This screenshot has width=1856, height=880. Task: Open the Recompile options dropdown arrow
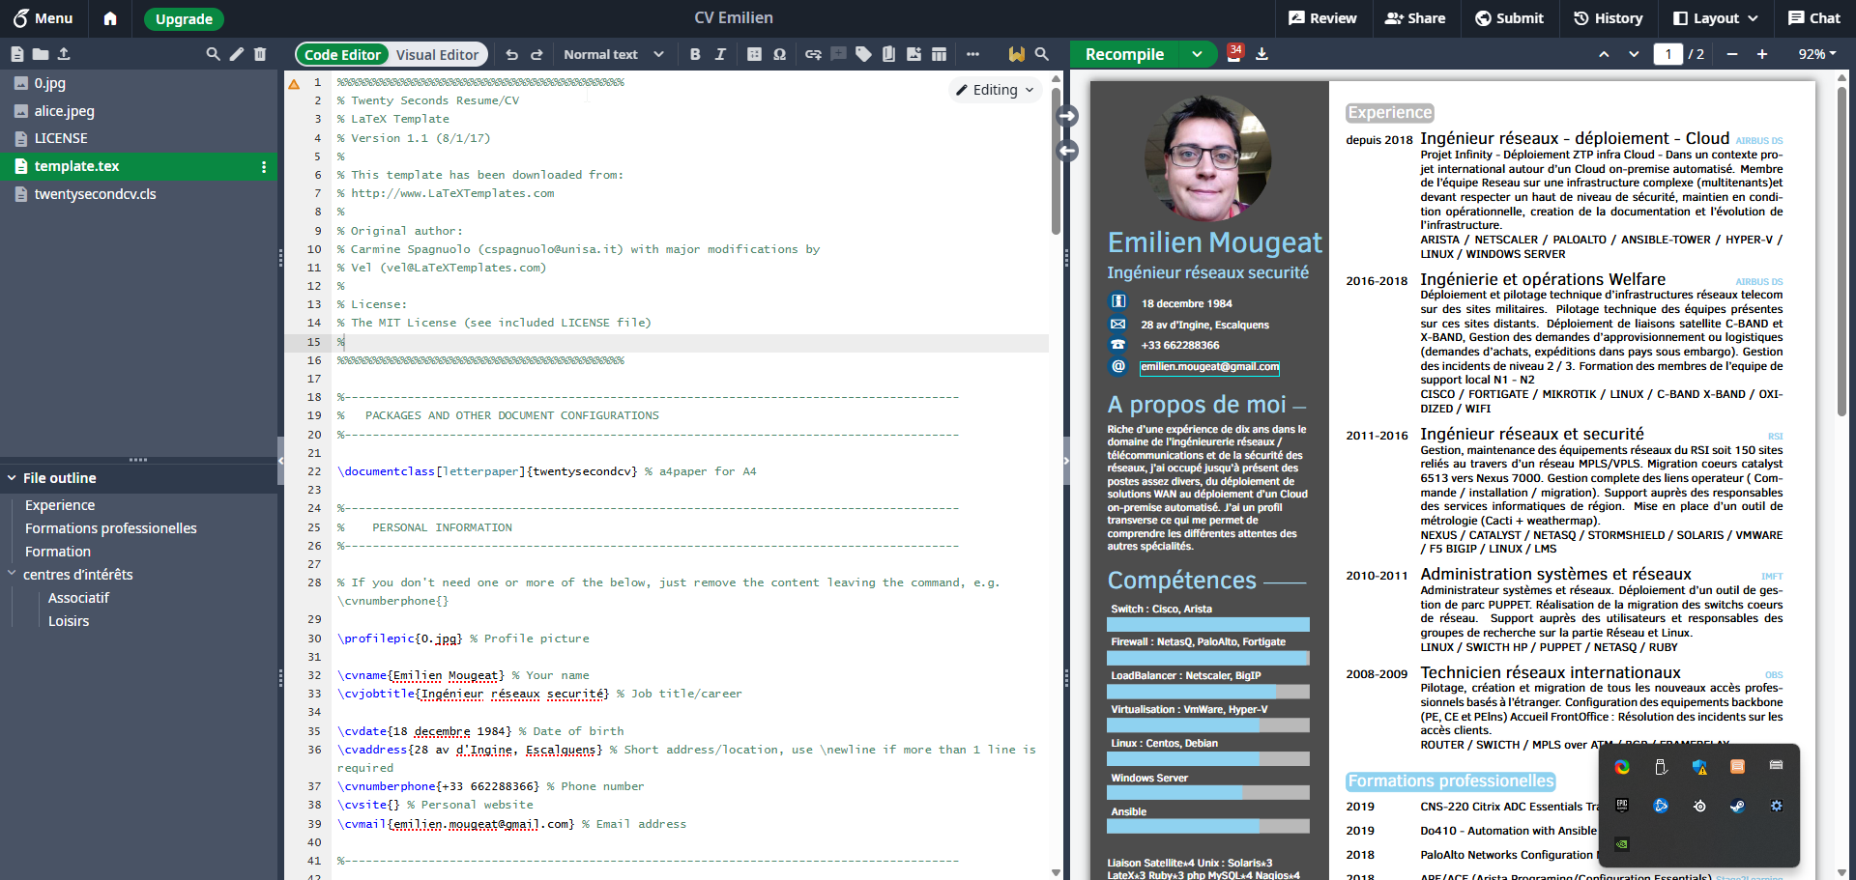click(x=1197, y=54)
